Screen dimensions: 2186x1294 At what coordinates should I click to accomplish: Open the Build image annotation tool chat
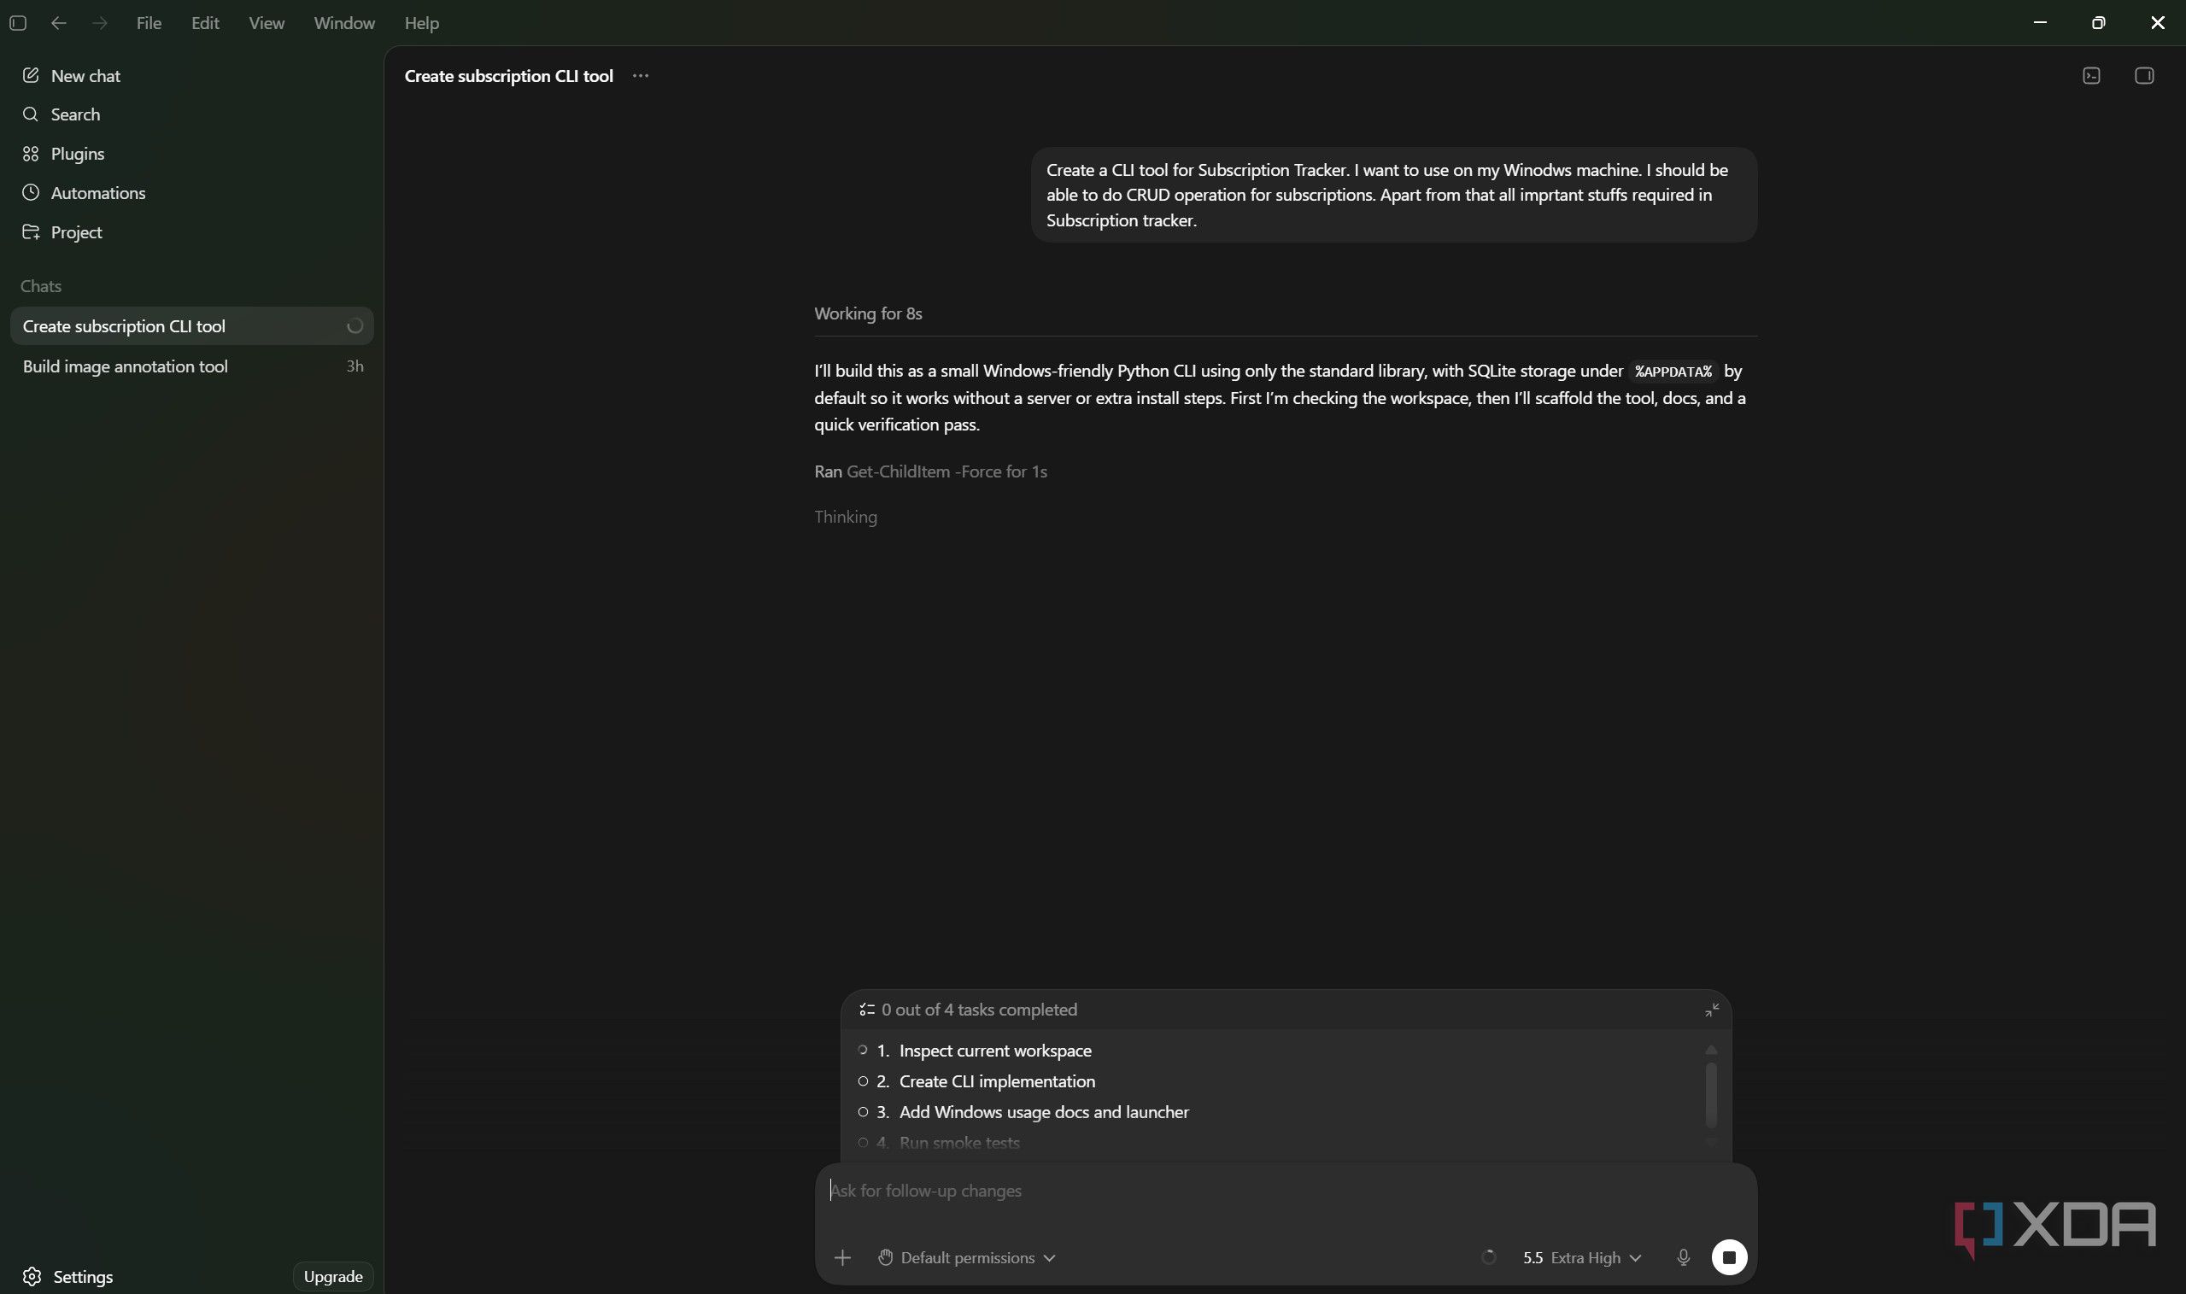click(192, 366)
